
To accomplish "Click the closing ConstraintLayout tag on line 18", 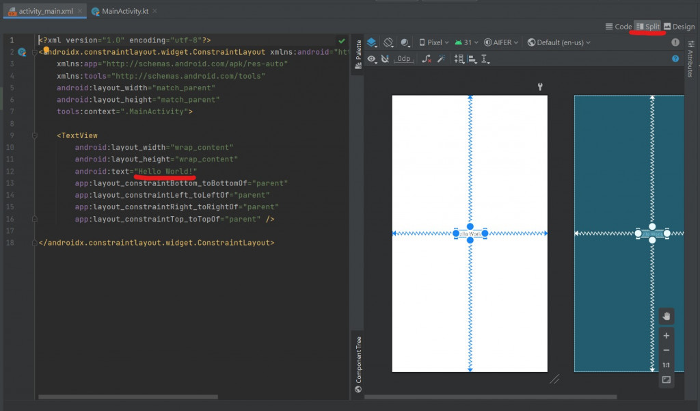I will (x=157, y=243).
